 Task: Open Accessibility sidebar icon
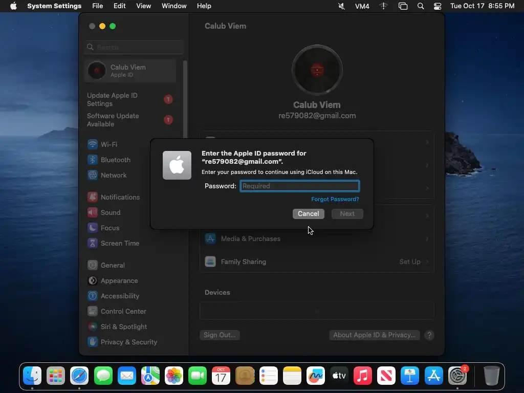93,296
